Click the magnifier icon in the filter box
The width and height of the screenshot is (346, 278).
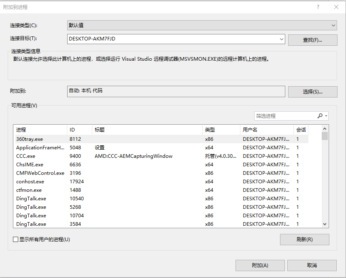pyautogui.click(x=319, y=116)
